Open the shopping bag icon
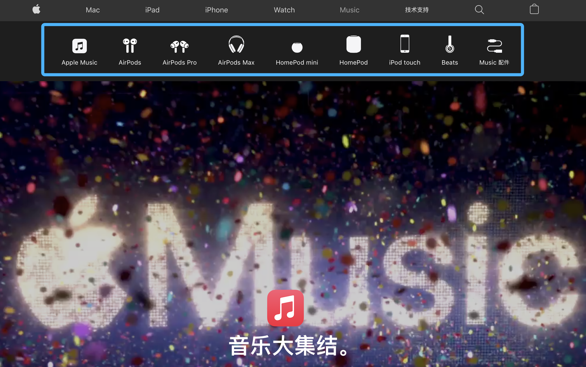This screenshot has height=367, width=586. (x=534, y=10)
